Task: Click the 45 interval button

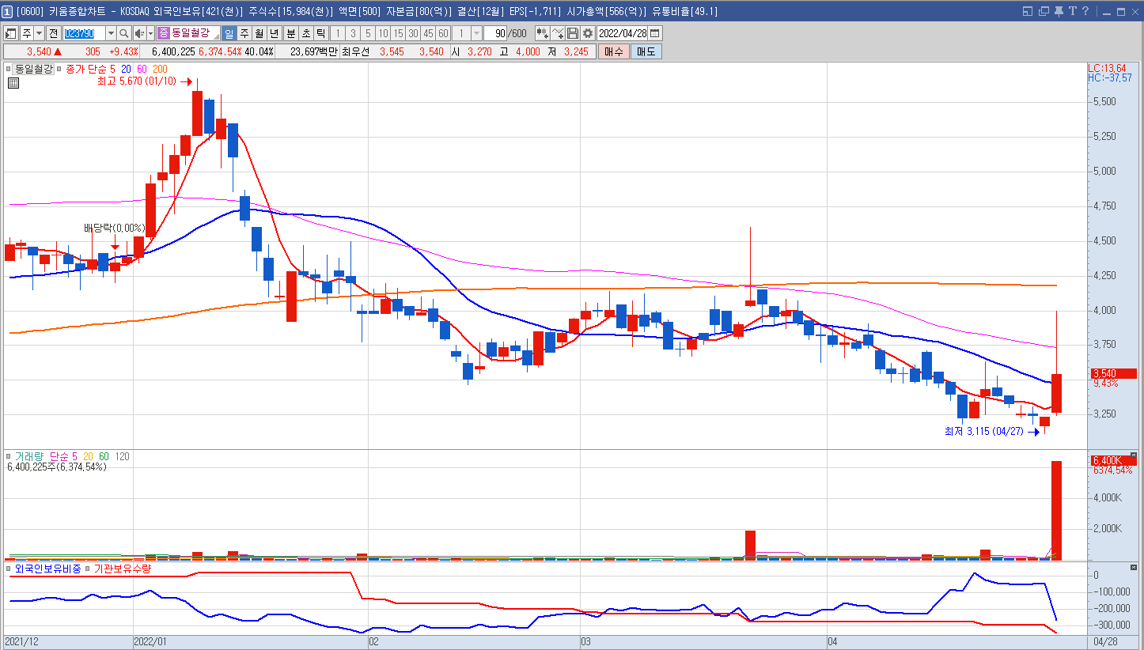Action: (x=428, y=33)
